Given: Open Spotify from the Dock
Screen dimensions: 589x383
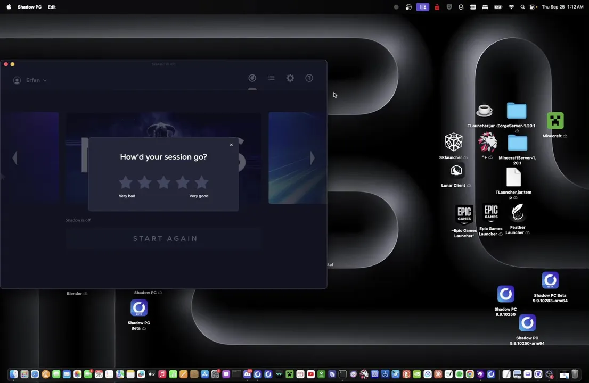Looking at the screenshot, I should pyautogui.click(x=459, y=374).
